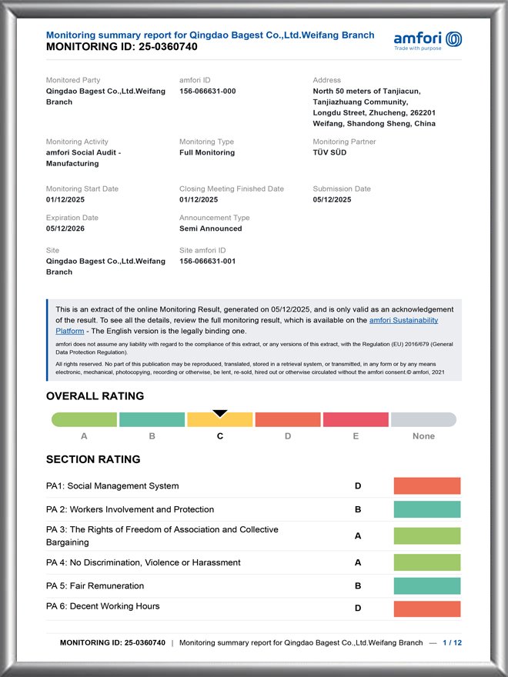Click the amfori ID value 156-066631-000

point(207,91)
